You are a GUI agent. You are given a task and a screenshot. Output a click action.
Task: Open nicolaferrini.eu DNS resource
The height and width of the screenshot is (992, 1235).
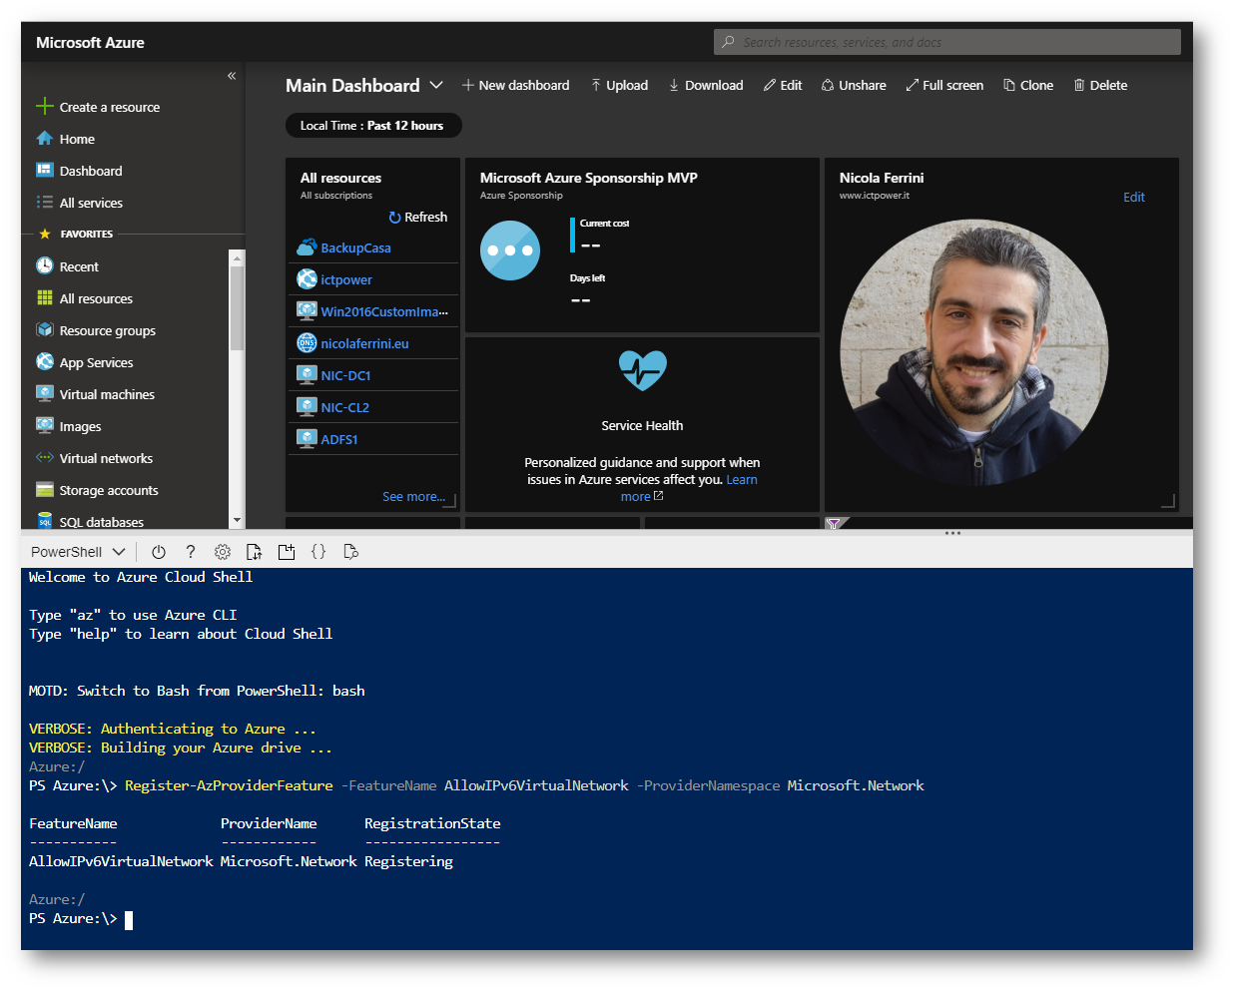tap(364, 344)
